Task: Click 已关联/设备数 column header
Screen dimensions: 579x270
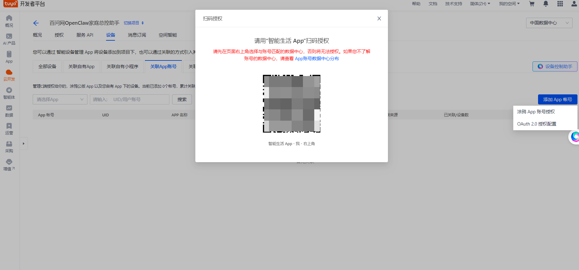Action: pyautogui.click(x=456, y=115)
